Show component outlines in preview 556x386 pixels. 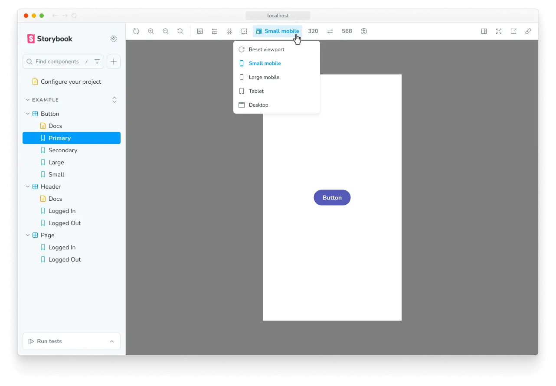click(244, 31)
